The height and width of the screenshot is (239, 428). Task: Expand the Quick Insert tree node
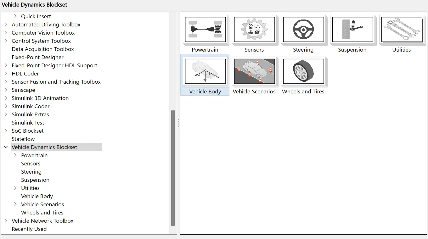point(15,16)
